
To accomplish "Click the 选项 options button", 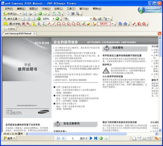I will point(9,138).
